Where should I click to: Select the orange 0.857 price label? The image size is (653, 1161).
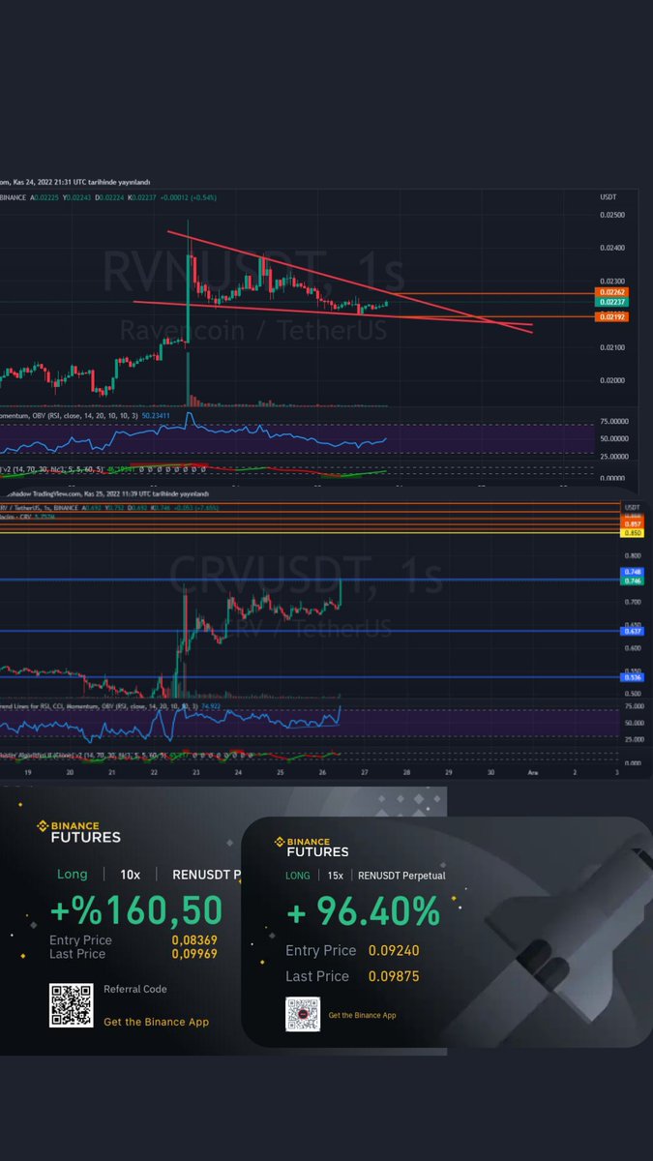coord(634,524)
